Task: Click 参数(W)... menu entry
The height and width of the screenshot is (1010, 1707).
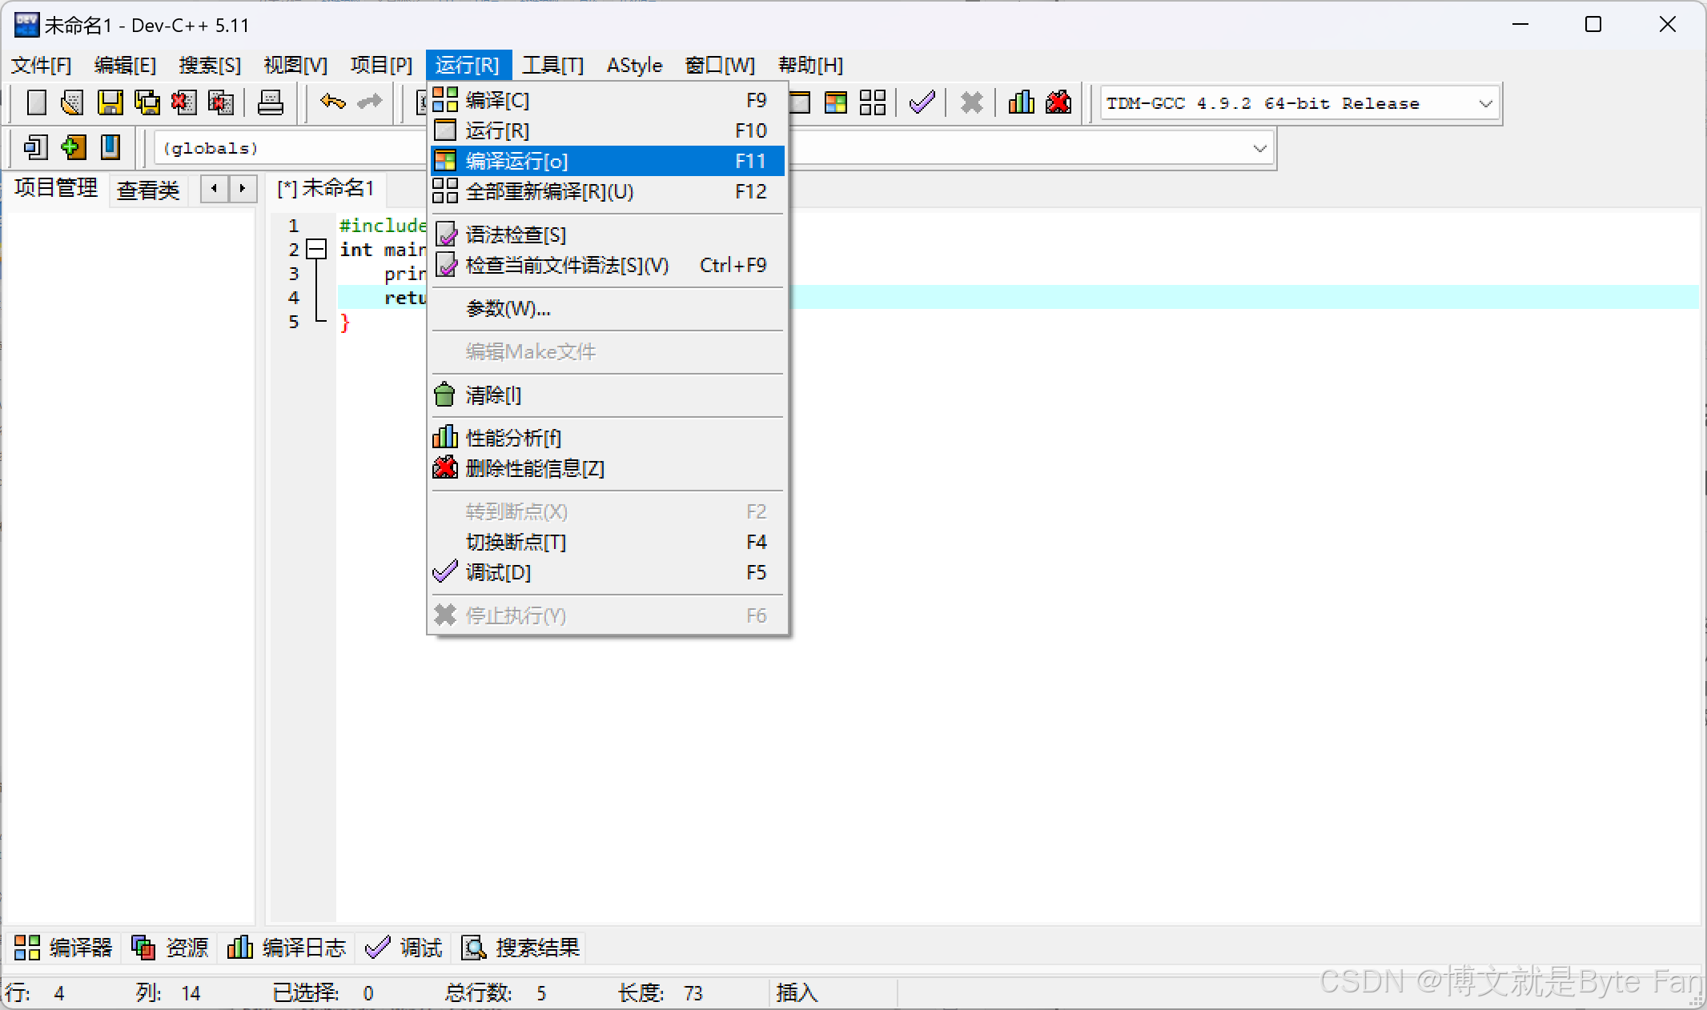Action: pyautogui.click(x=508, y=308)
